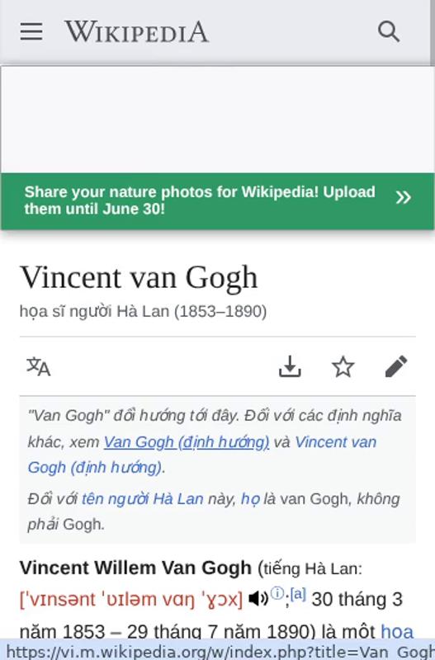Play the Dutch pronunciation audio speaker

[258, 598]
